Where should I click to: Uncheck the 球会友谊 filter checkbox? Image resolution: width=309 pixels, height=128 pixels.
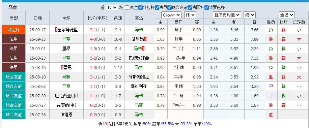[x=169, y=8]
